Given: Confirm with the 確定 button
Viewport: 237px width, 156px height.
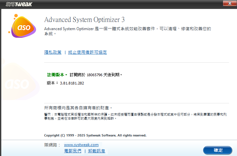Looking at the screenshot, I should pos(218,150).
